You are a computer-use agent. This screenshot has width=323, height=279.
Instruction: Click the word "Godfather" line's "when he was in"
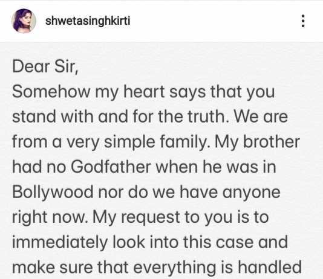(216, 167)
